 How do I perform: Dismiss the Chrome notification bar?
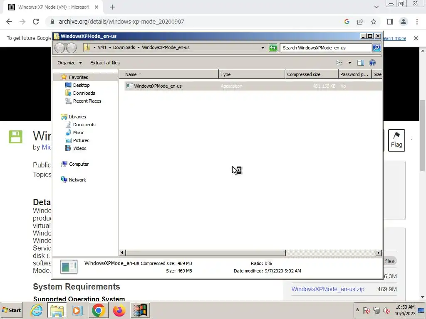coord(416,38)
